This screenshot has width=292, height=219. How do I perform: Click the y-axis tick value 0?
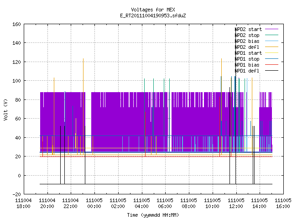(19, 175)
